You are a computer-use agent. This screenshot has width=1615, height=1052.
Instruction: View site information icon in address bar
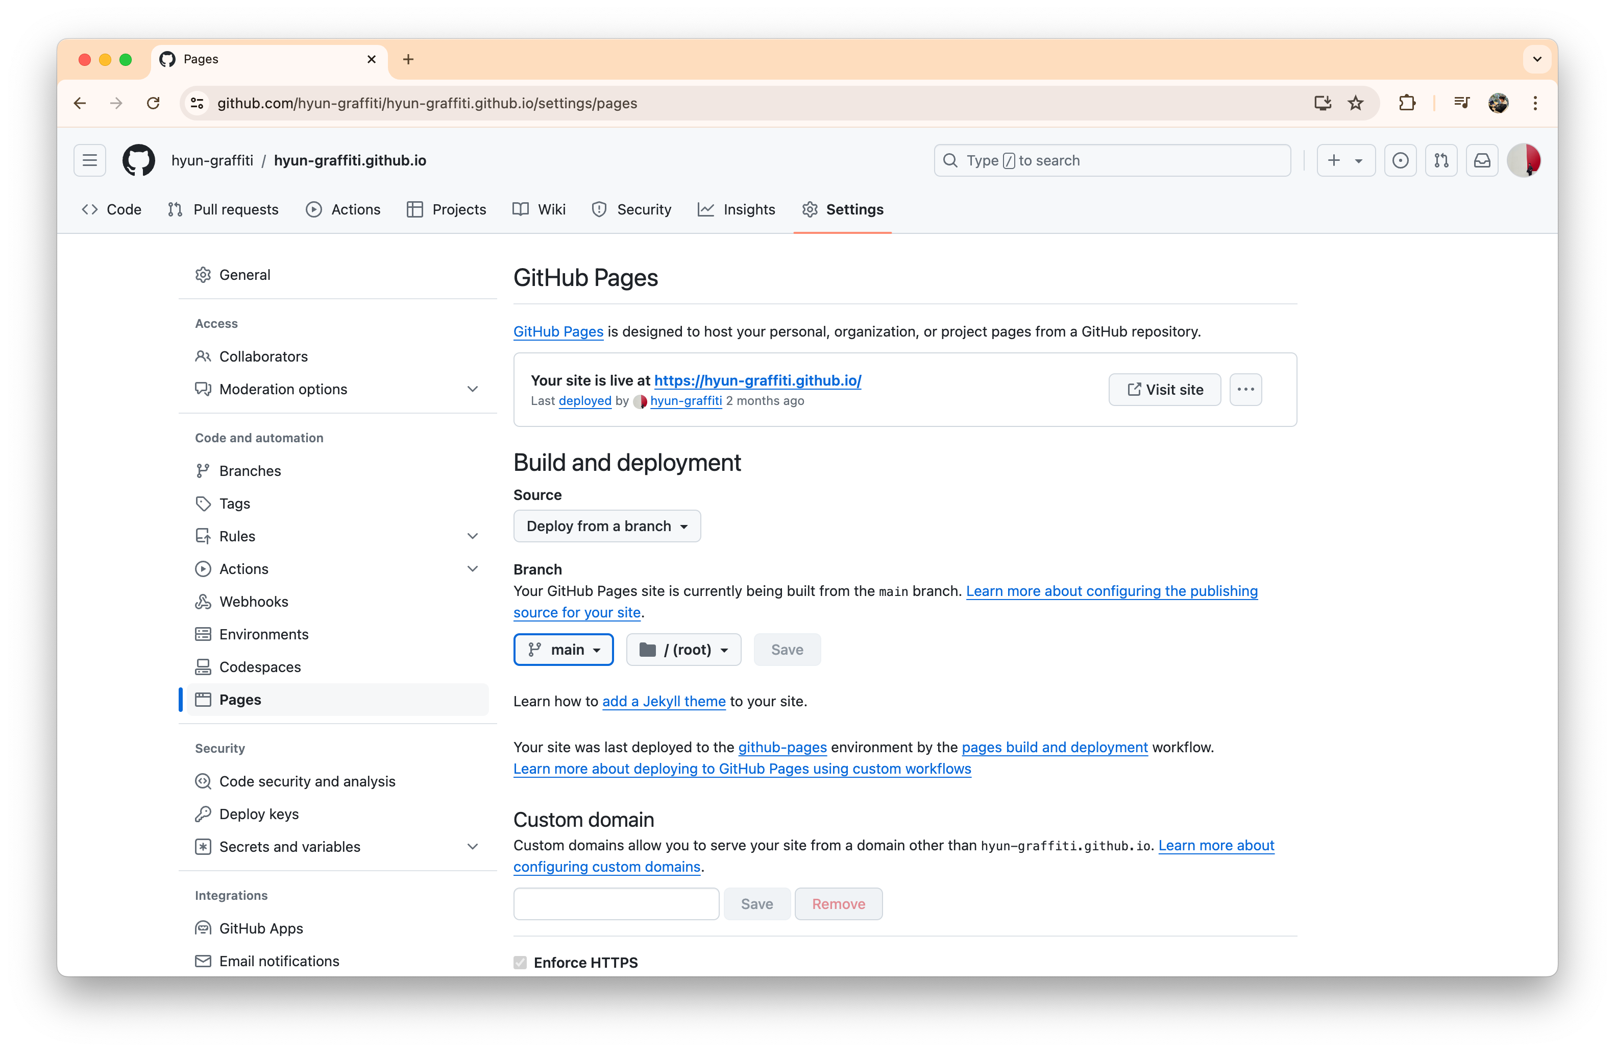[x=197, y=103]
